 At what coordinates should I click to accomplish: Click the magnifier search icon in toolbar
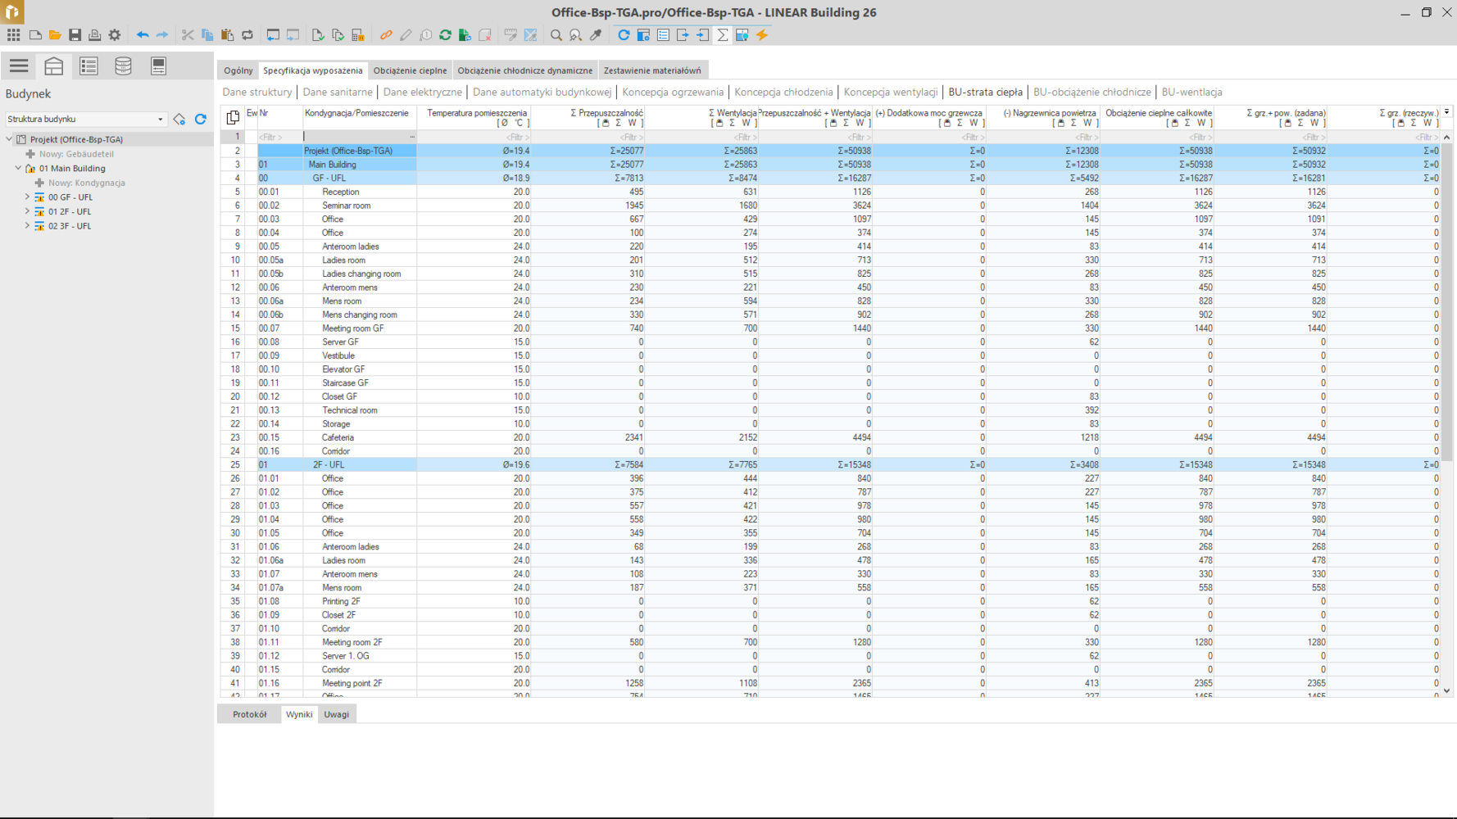point(556,35)
